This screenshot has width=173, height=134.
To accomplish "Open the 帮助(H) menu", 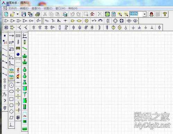I will 73,8.
